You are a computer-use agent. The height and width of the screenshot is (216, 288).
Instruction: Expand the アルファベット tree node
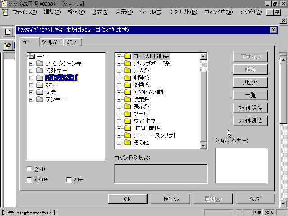pyautogui.click(x=31, y=78)
